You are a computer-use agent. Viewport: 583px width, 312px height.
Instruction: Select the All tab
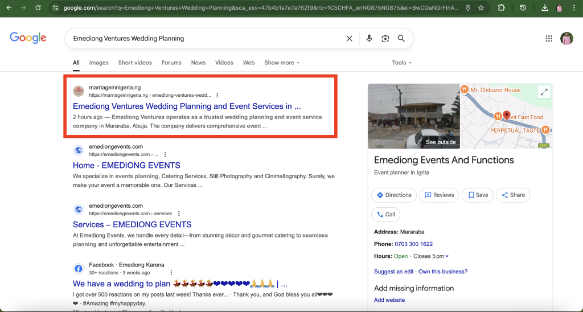click(76, 63)
